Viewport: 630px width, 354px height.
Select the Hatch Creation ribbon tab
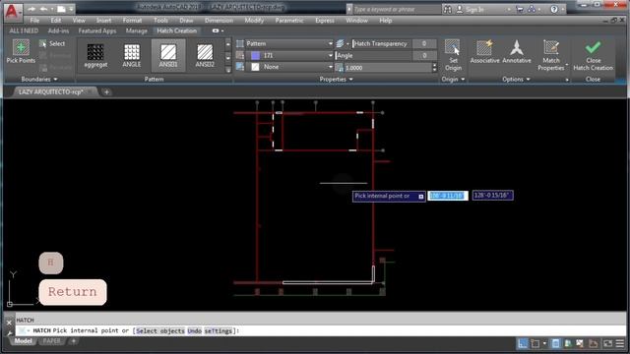pos(177,30)
